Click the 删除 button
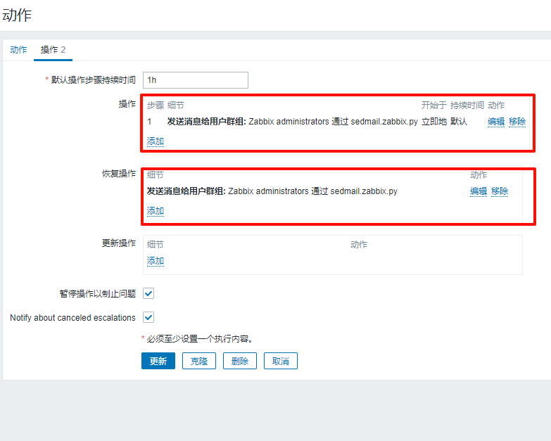 pyautogui.click(x=240, y=361)
